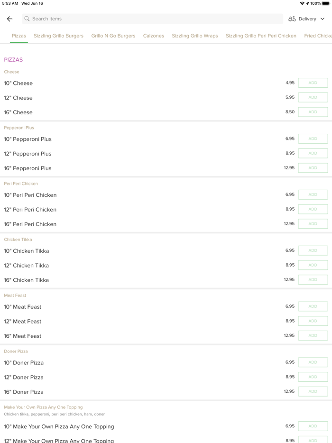Add 10" Make Your Own Pizza
Screen dimensions: 332x443
click(x=313, y=426)
